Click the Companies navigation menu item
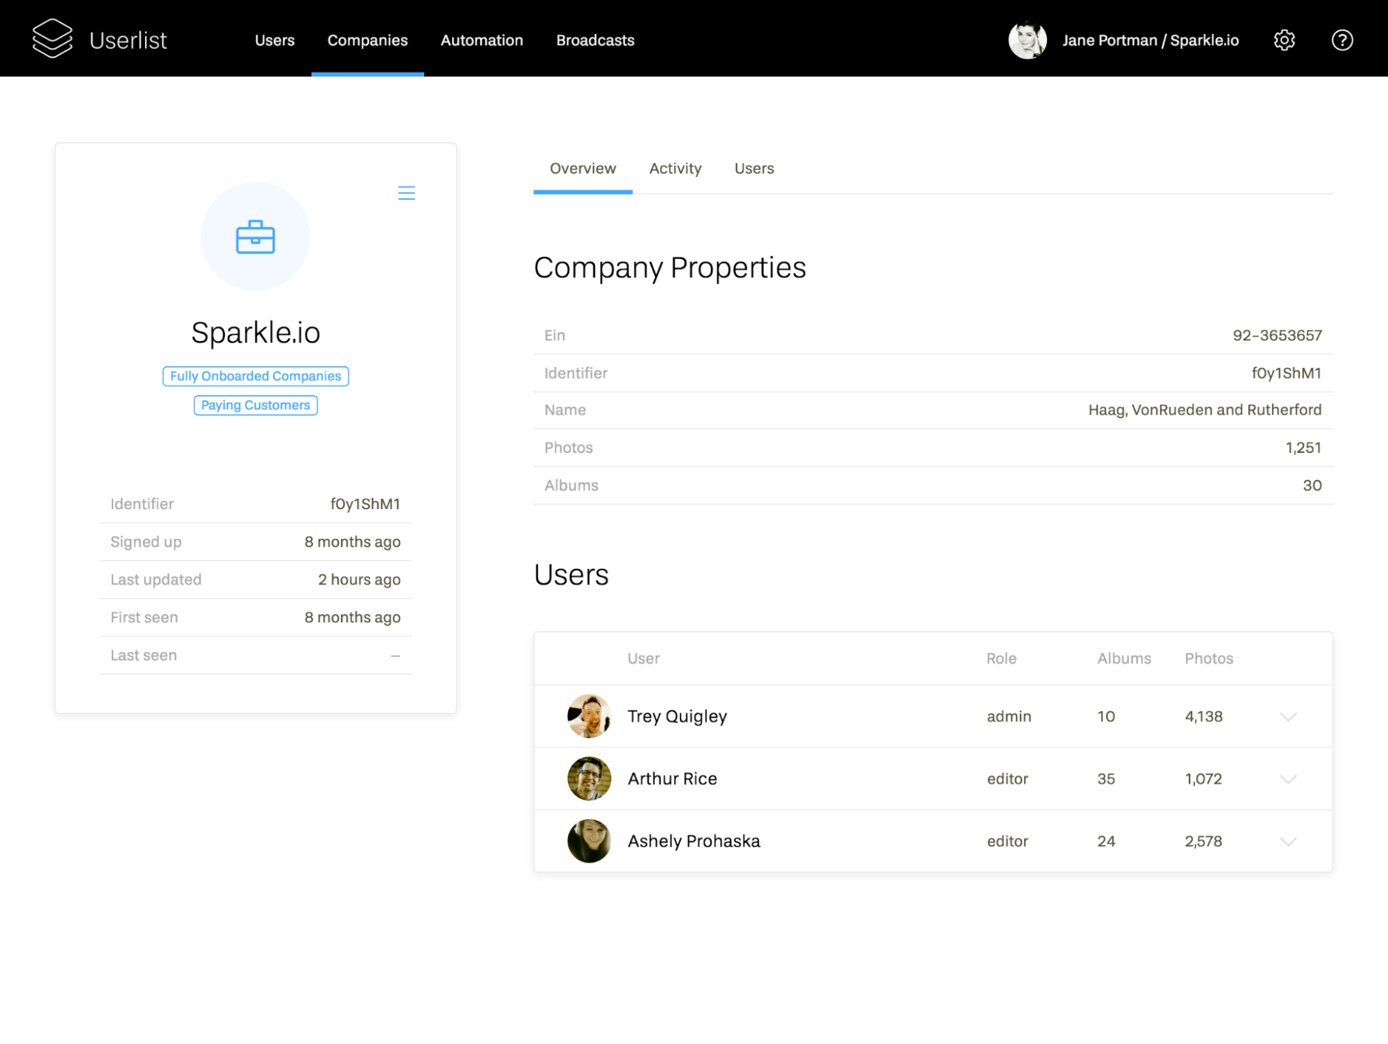The width and height of the screenshot is (1388, 1044). 369,40
